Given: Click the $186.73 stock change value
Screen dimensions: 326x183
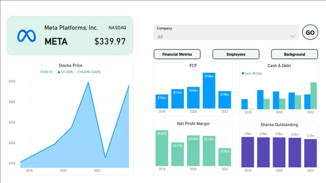Looking at the screenshot, I should 46,72.
